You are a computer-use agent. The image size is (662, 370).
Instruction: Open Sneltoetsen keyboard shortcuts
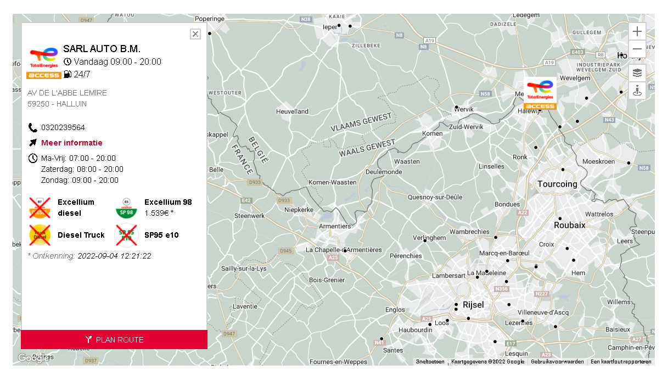point(430,362)
